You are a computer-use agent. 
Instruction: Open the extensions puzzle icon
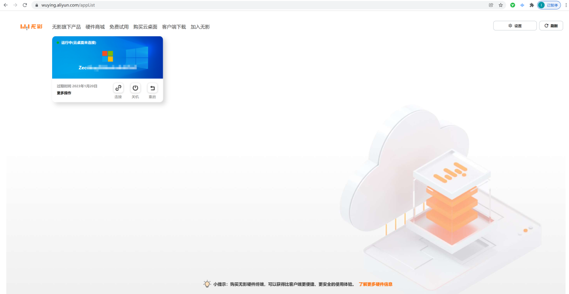point(532,5)
